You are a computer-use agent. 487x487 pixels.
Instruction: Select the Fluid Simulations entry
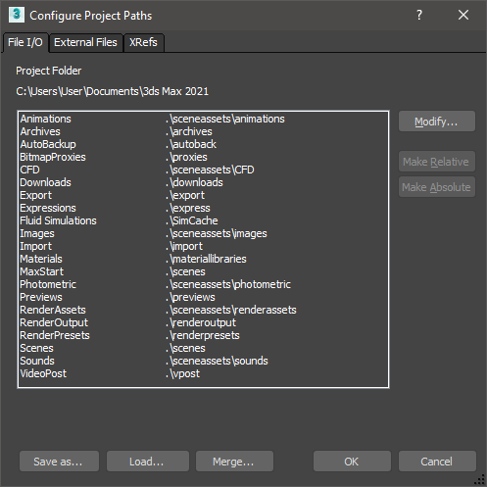coord(203,220)
